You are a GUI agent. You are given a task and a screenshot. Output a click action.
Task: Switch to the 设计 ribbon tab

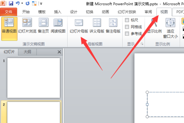click(x=74, y=12)
